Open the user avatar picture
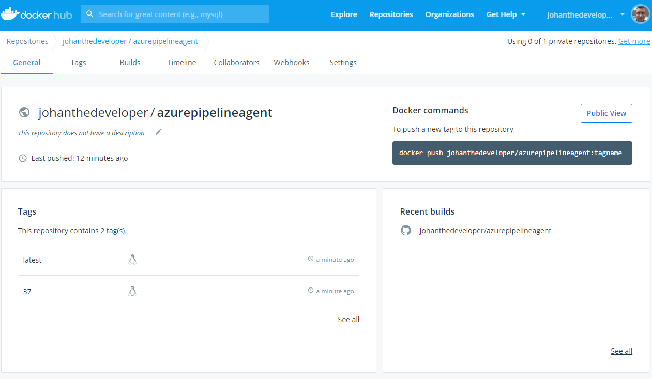Viewport: 652px width, 379px height. pyautogui.click(x=641, y=14)
